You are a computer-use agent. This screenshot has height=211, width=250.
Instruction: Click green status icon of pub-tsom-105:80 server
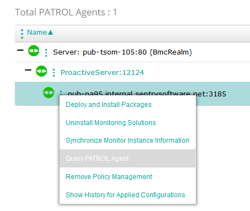[34, 51]
